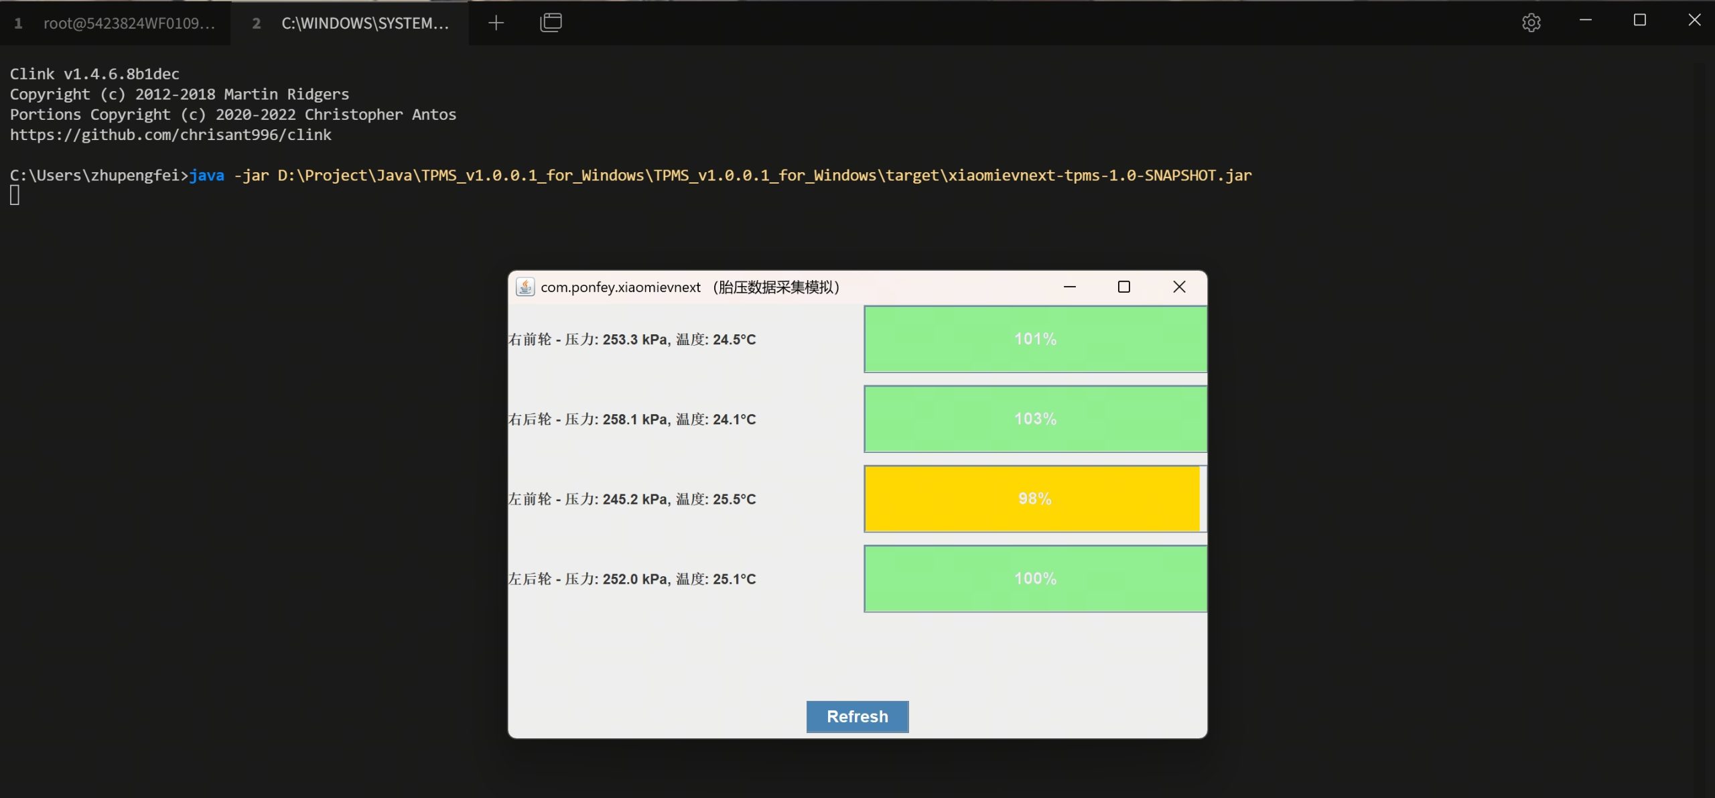Click the github.com/chrisant996/clink URL
1715x798 pixels.
pos(170,135)
